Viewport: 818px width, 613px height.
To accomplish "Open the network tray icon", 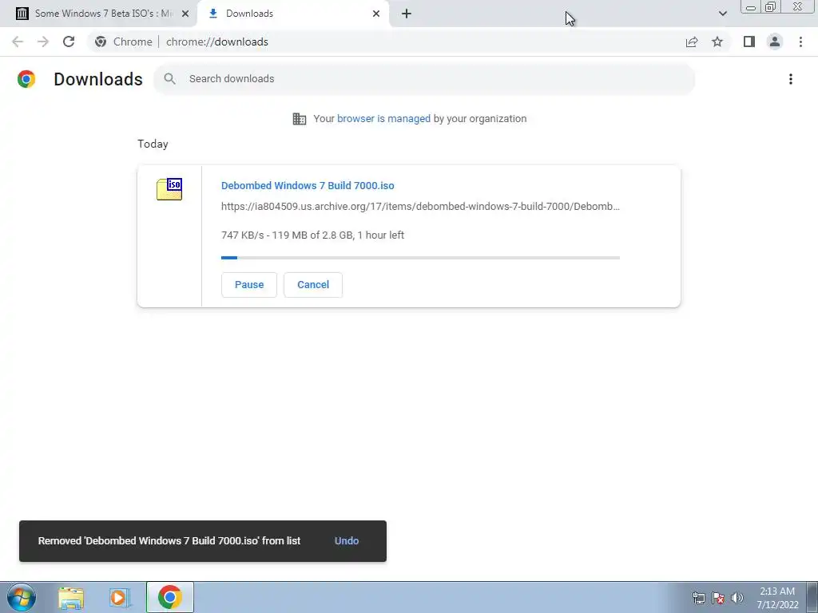I will tap(698, 598).
